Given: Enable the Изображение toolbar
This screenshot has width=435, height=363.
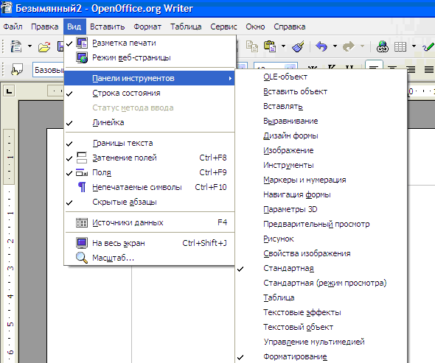Looking at the screenshot, I should coord(321,150).
